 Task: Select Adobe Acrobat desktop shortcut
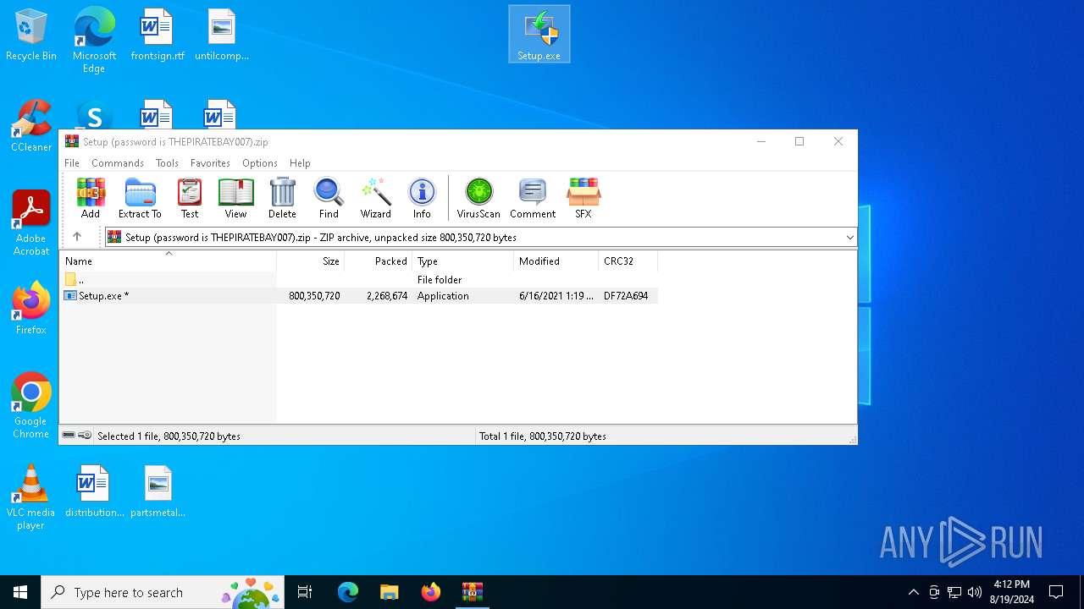tap(31, 222)
